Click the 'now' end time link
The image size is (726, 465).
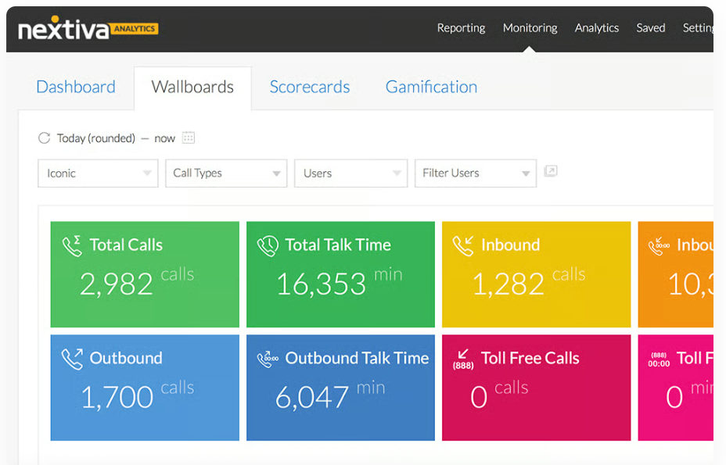pos(165,138)
